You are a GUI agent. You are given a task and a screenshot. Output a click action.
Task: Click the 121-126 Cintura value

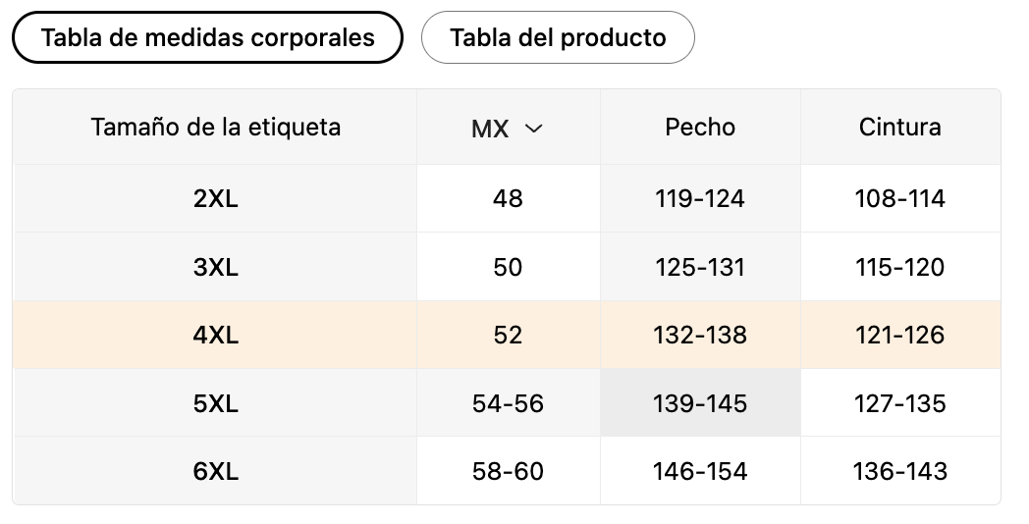coord(900,336)
